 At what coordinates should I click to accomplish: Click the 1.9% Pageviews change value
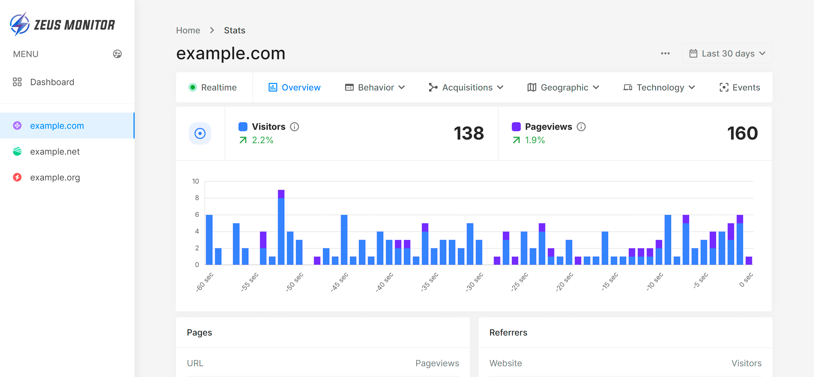coord(535,140)
